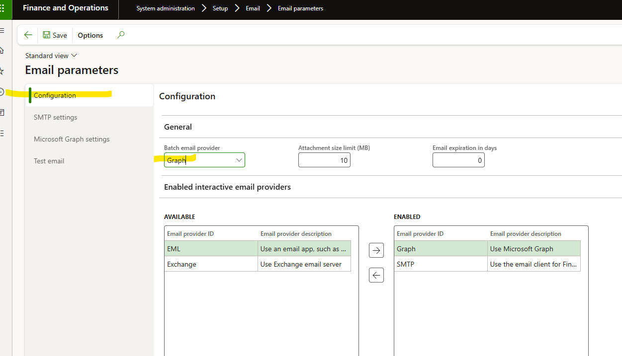Open Recent clock icon in sidebar

2,92
